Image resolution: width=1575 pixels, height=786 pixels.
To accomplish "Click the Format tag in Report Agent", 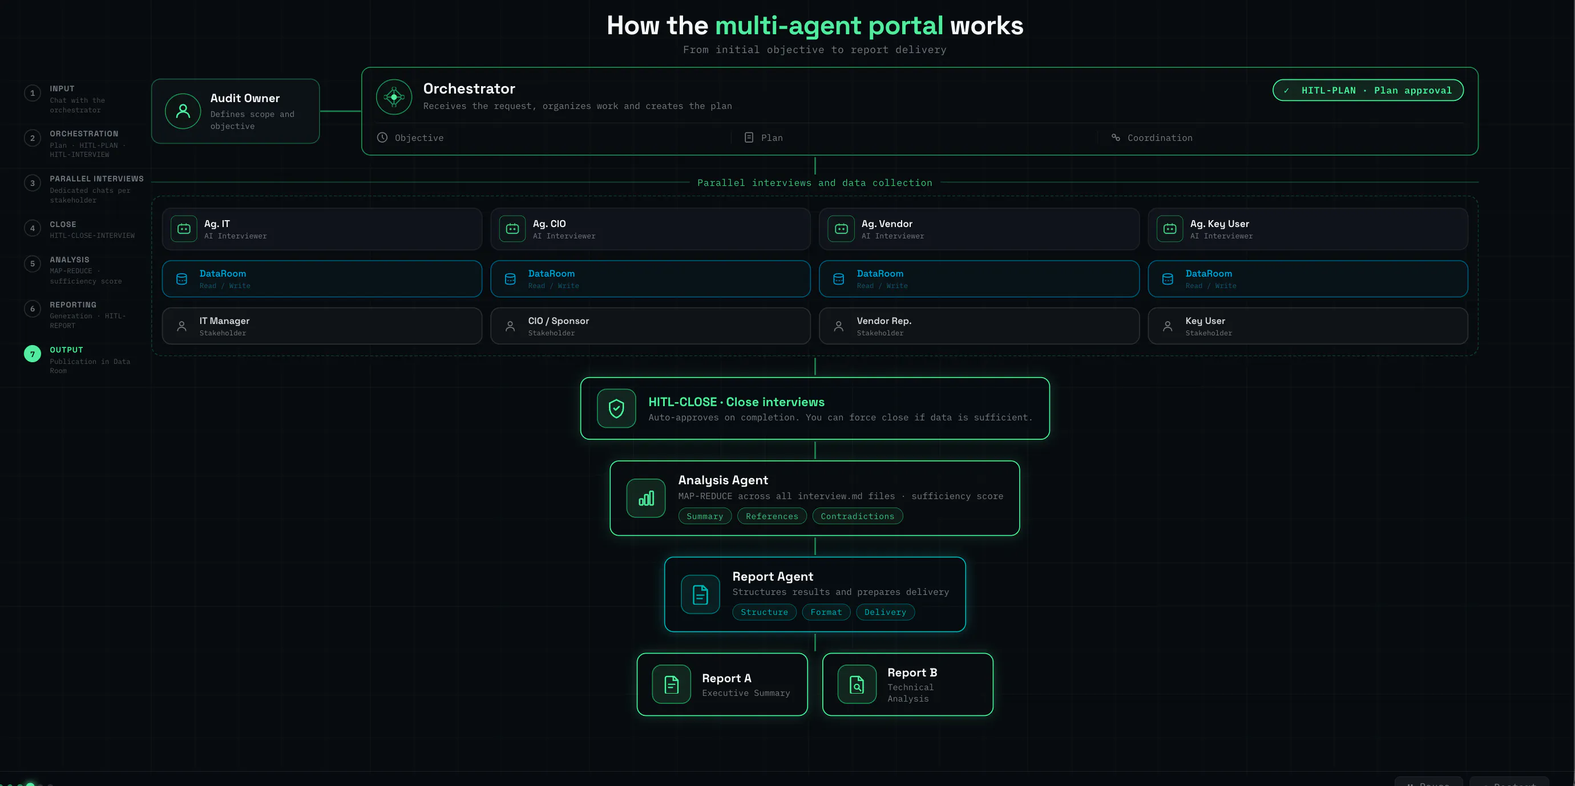I will (x=826, y=612).
